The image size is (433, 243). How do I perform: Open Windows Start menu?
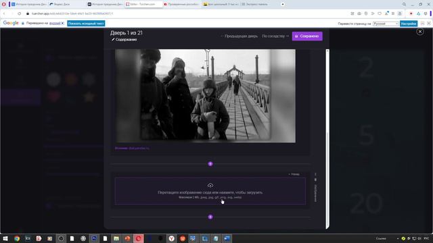[5, 238]
